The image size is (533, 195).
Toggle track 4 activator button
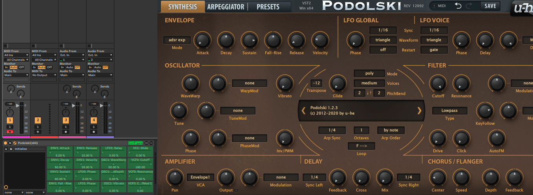click(x=93, y=120)
